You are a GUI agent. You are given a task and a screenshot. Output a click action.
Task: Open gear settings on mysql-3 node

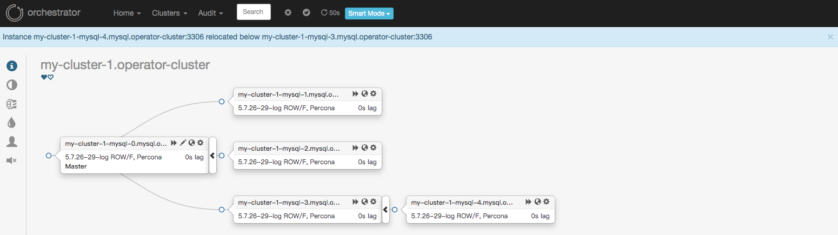tap(373, 202)
